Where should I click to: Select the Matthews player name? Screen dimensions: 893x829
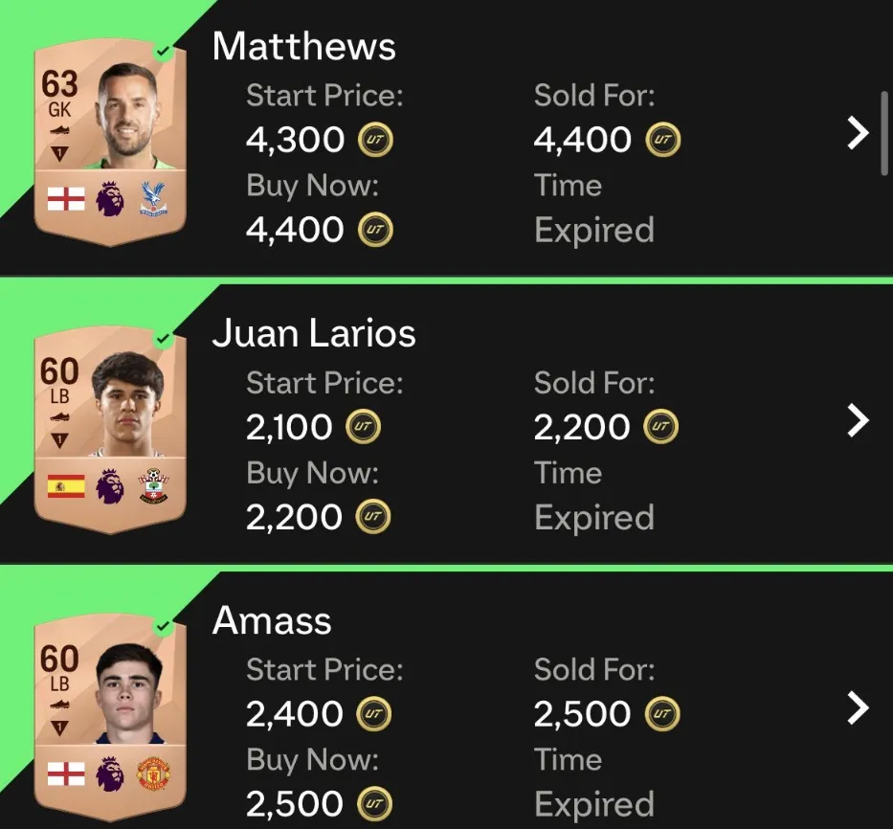(x=303, y=46)
